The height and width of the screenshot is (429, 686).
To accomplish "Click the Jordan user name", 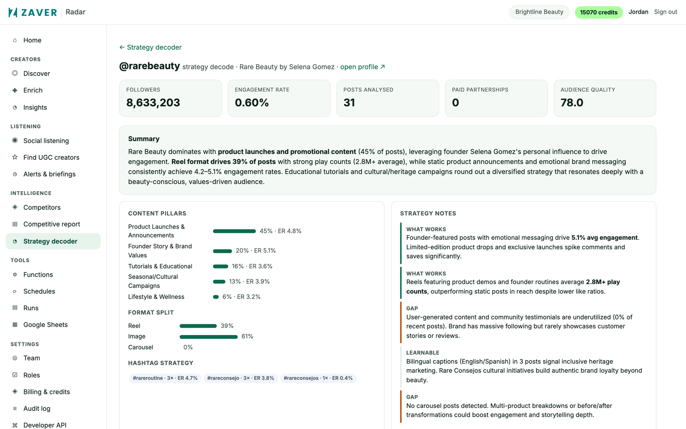I will tap(638, 12).
